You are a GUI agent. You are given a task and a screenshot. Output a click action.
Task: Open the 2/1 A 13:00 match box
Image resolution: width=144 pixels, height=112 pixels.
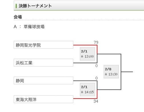88,54
